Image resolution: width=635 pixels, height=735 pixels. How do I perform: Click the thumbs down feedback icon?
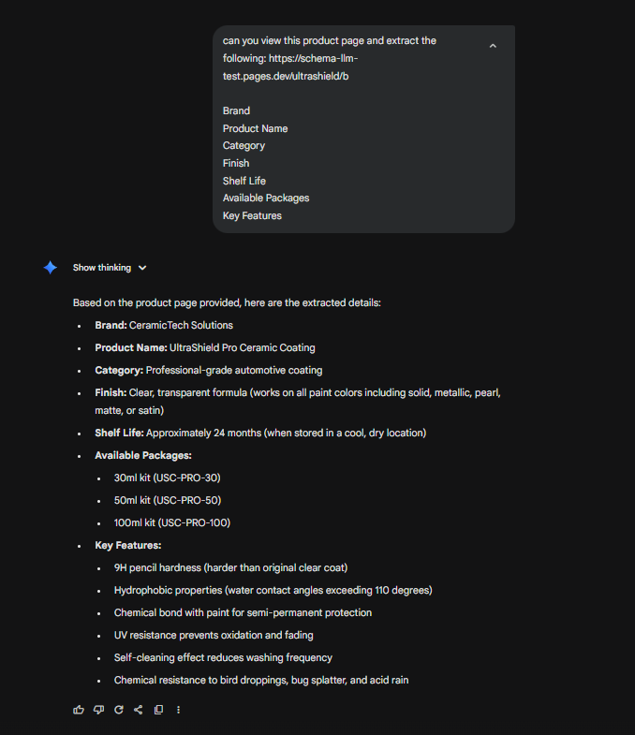(x=98, y=710)
